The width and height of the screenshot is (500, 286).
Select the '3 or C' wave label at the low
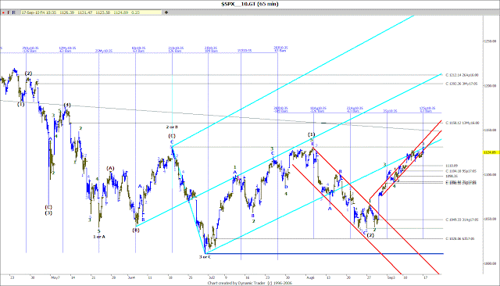[x=205, y=256]
